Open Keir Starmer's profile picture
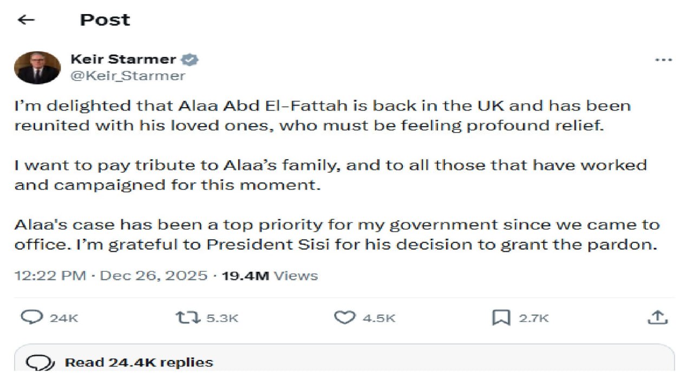Screen dimensions: 693x374 tap(37, 68)
